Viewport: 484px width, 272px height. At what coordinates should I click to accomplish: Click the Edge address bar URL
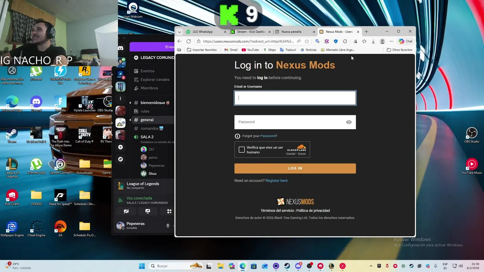point(248,41)
